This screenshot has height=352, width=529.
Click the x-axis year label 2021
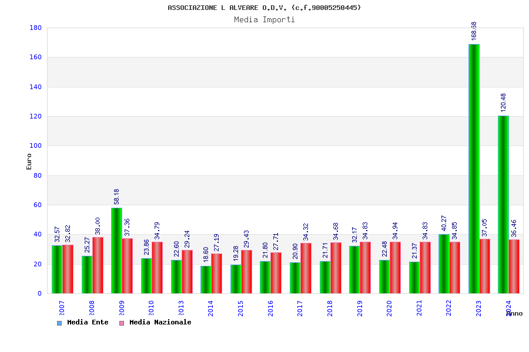(419, 308)
